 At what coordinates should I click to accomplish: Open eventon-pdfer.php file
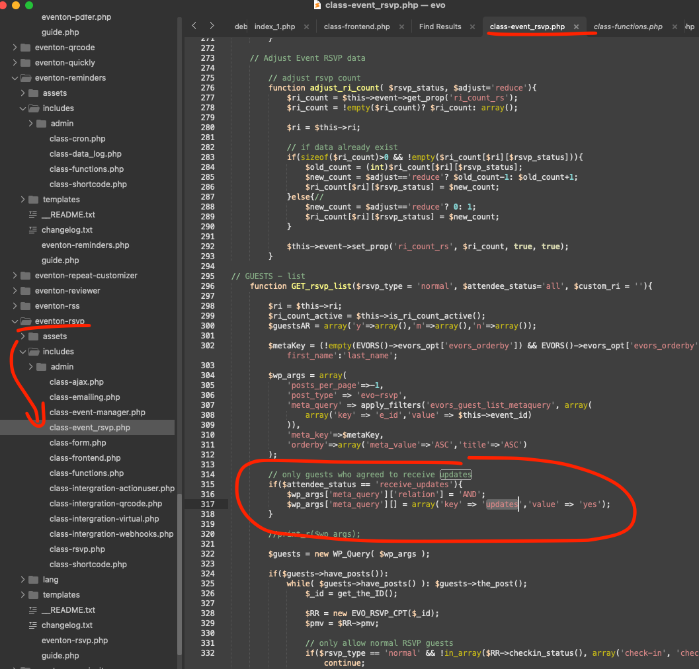[76, 17]
